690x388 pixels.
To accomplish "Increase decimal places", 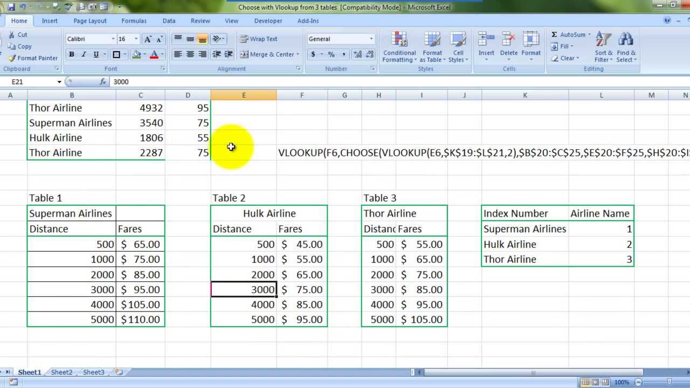I will pyautogui.click(x=358, y=54).
